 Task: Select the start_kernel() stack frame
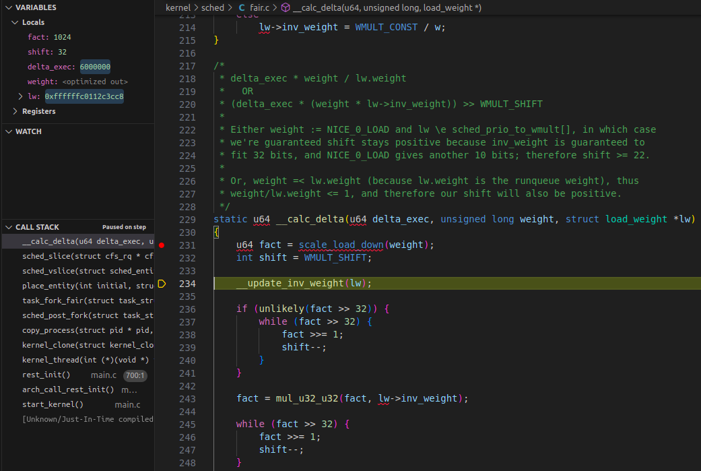78,404
